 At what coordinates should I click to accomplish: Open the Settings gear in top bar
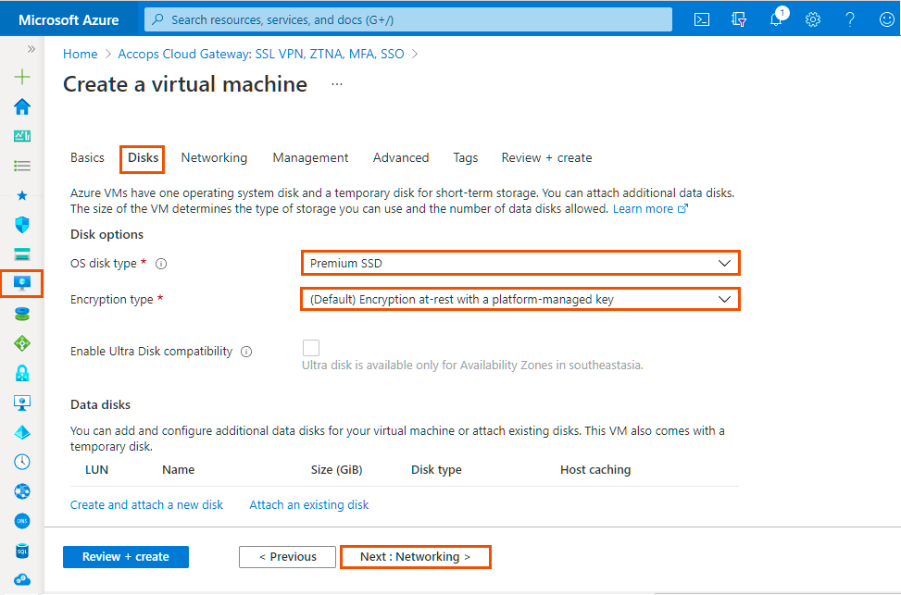(812, 19)
